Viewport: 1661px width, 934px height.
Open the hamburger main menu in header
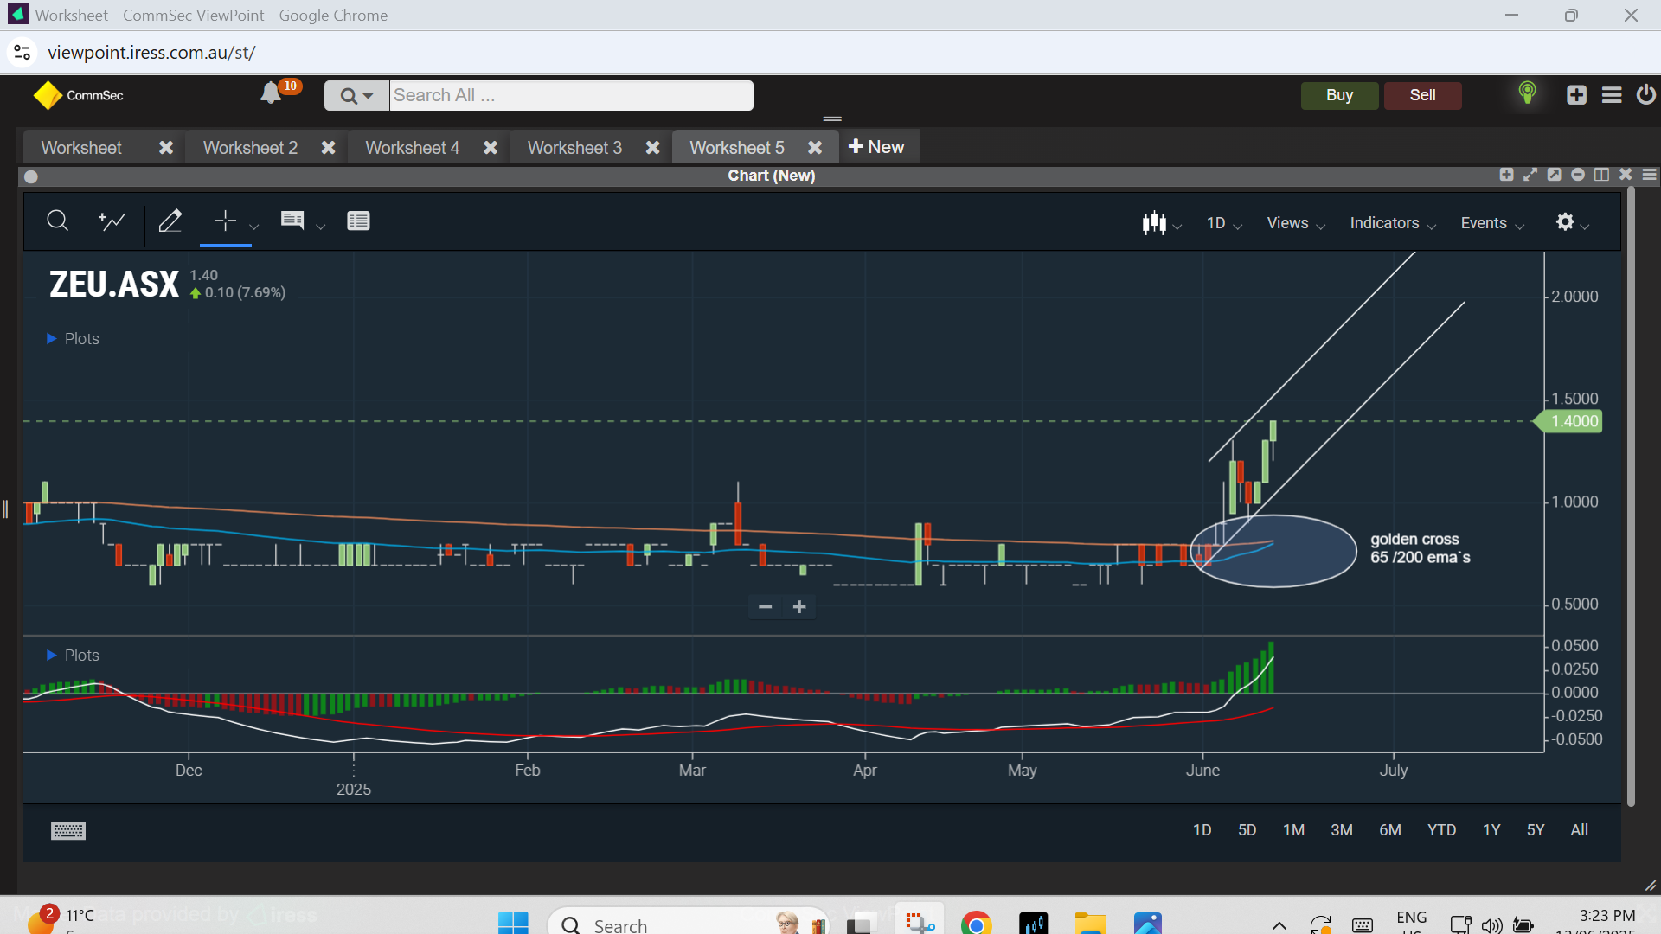coord(1612,95)
